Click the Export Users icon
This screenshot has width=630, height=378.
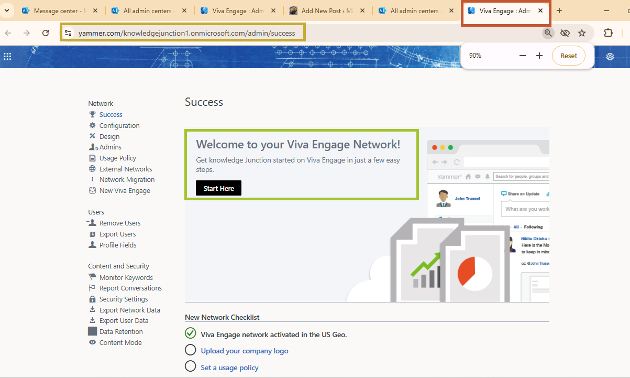(92, 234)
